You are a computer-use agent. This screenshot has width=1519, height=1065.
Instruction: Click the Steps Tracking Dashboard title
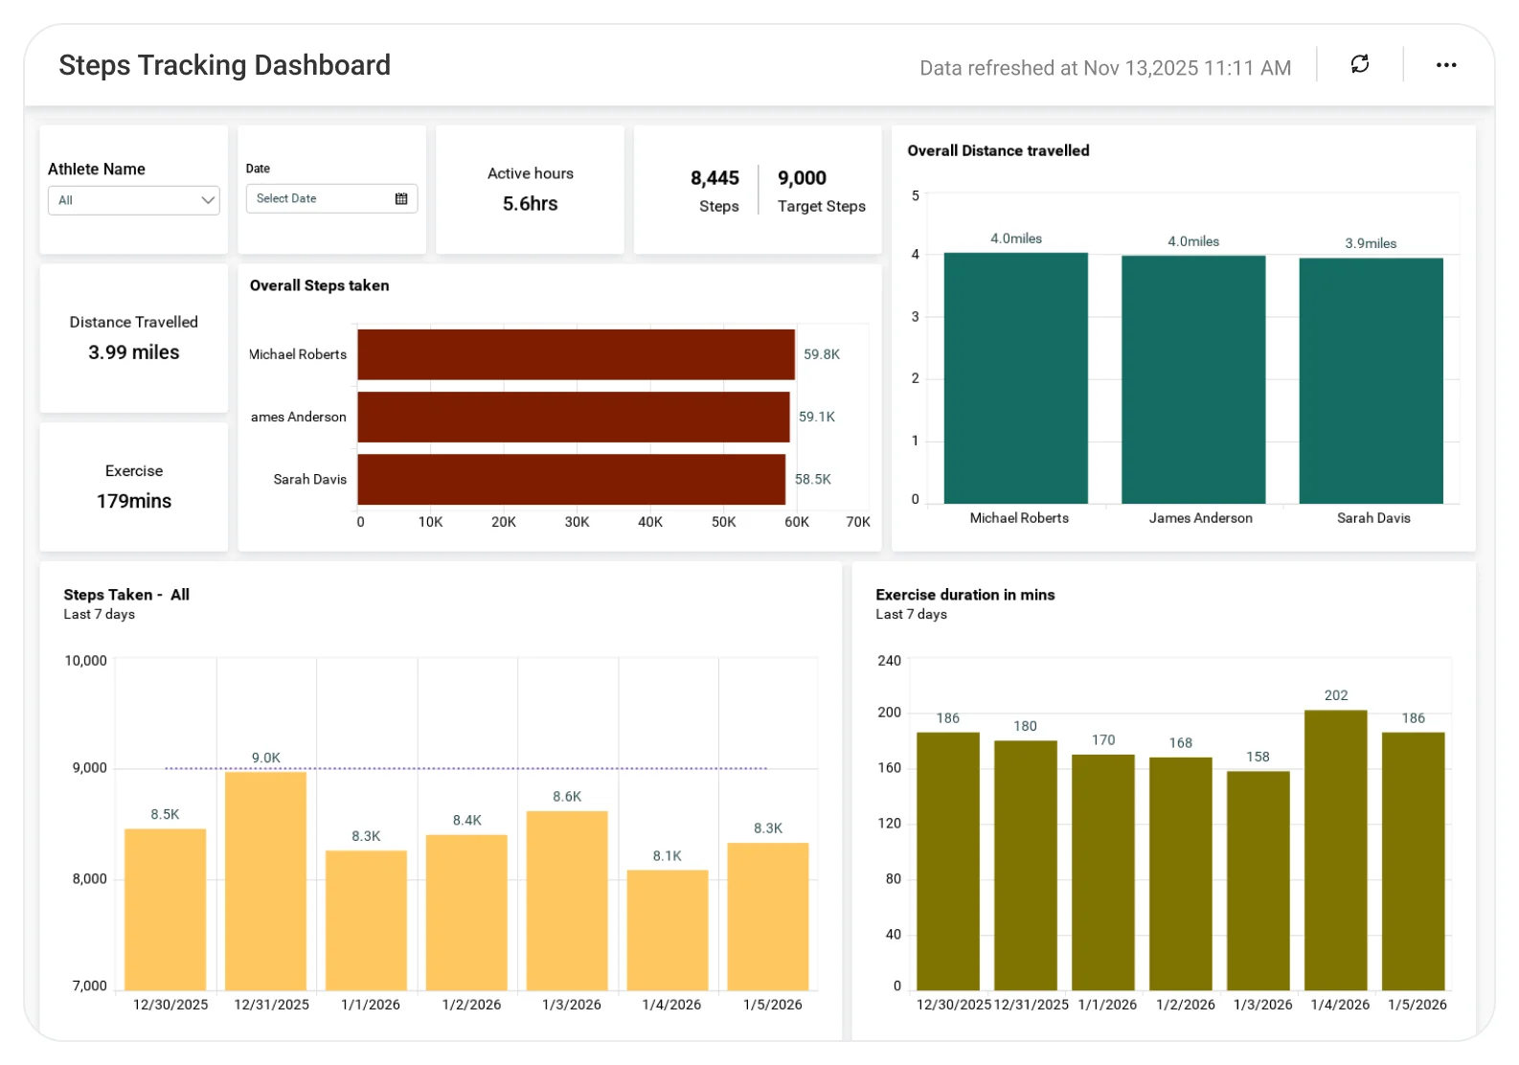tap(225, 65)
